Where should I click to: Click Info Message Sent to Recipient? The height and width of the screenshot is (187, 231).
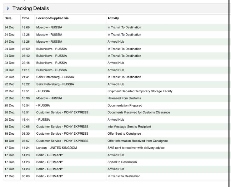[128, 127]
